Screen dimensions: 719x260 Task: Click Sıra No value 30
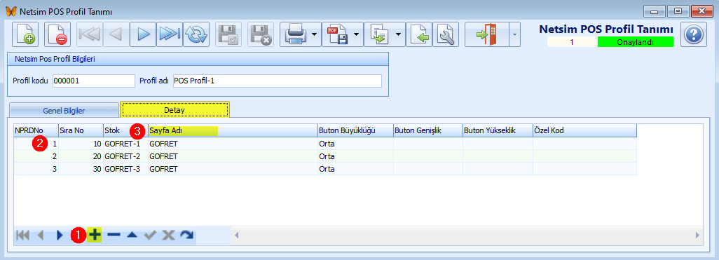[x=81, y=168]
